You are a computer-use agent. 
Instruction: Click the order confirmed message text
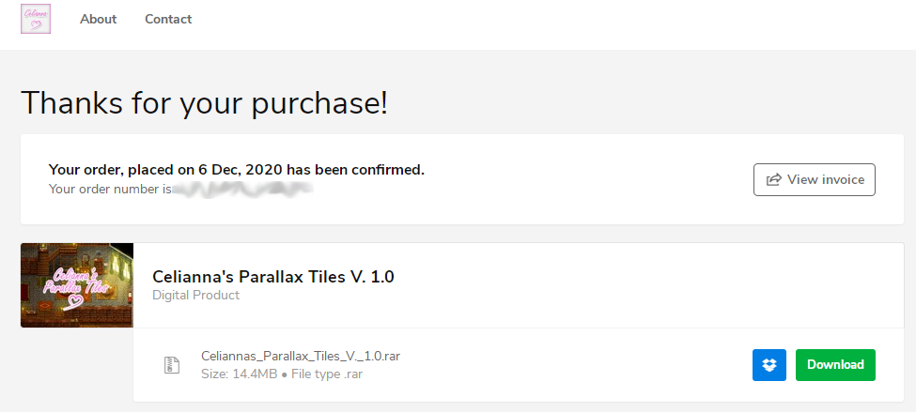tap(237, 170)
